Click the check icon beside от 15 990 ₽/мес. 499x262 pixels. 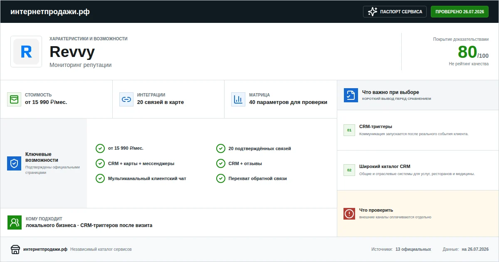(100, 148)
